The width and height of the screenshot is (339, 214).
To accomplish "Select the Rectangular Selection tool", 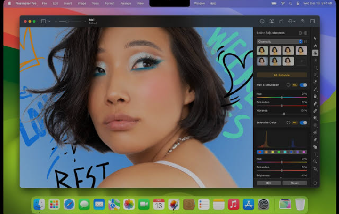I will [x=315, y=68].
